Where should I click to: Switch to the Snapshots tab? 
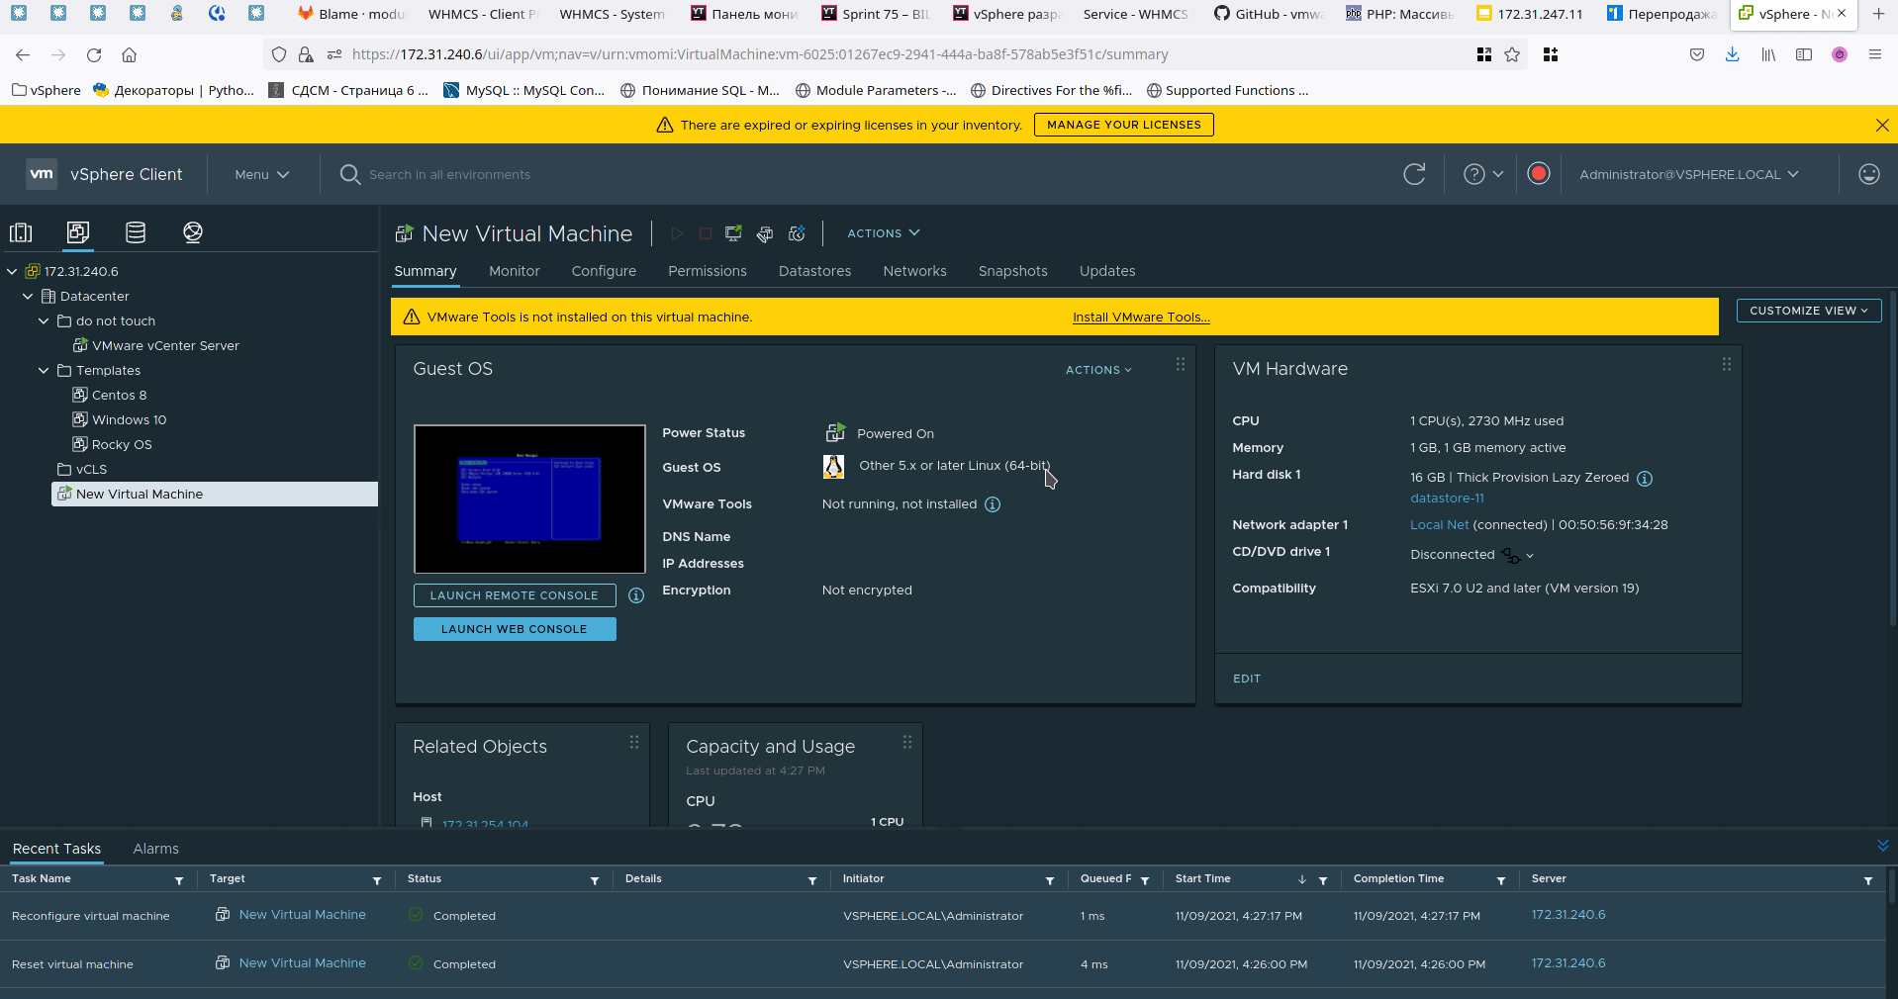[1012, 271]
